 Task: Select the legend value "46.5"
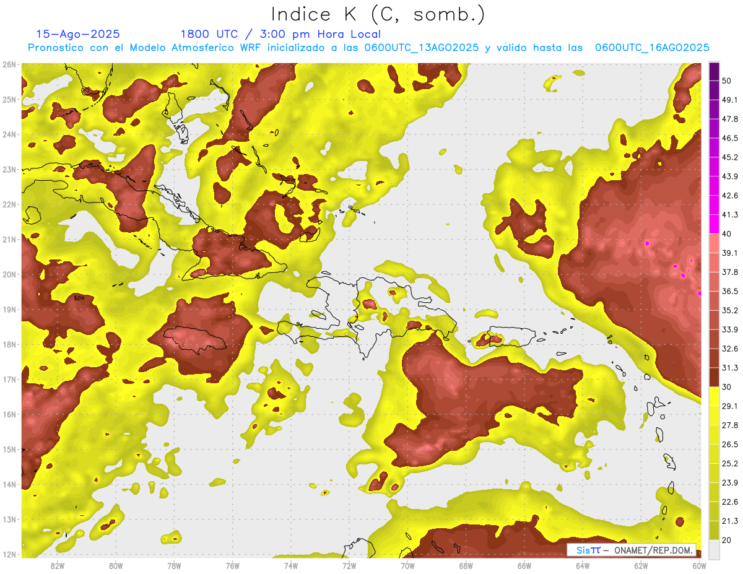coord(730,138)
